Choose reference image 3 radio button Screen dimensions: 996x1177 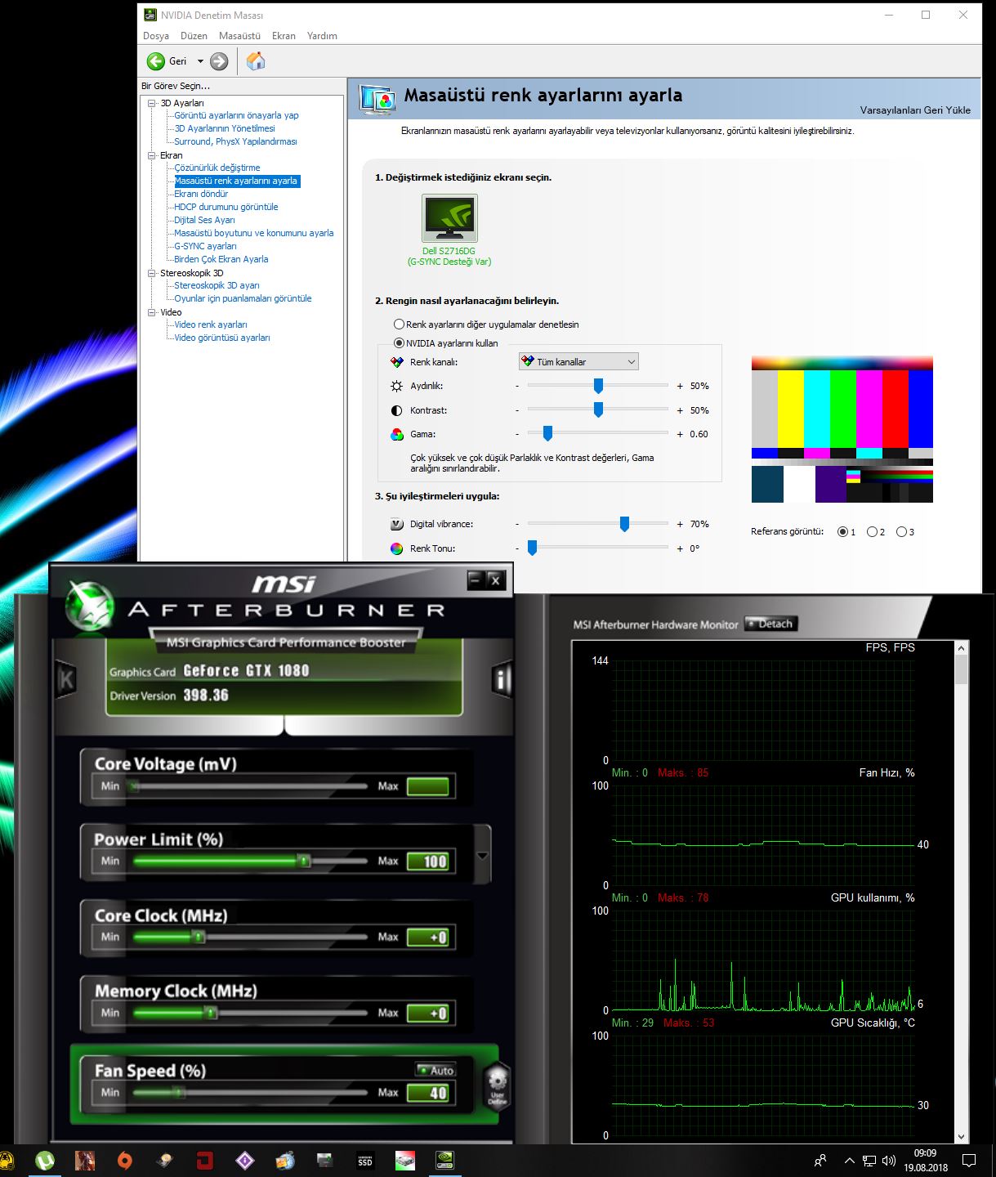pos(901,532)
